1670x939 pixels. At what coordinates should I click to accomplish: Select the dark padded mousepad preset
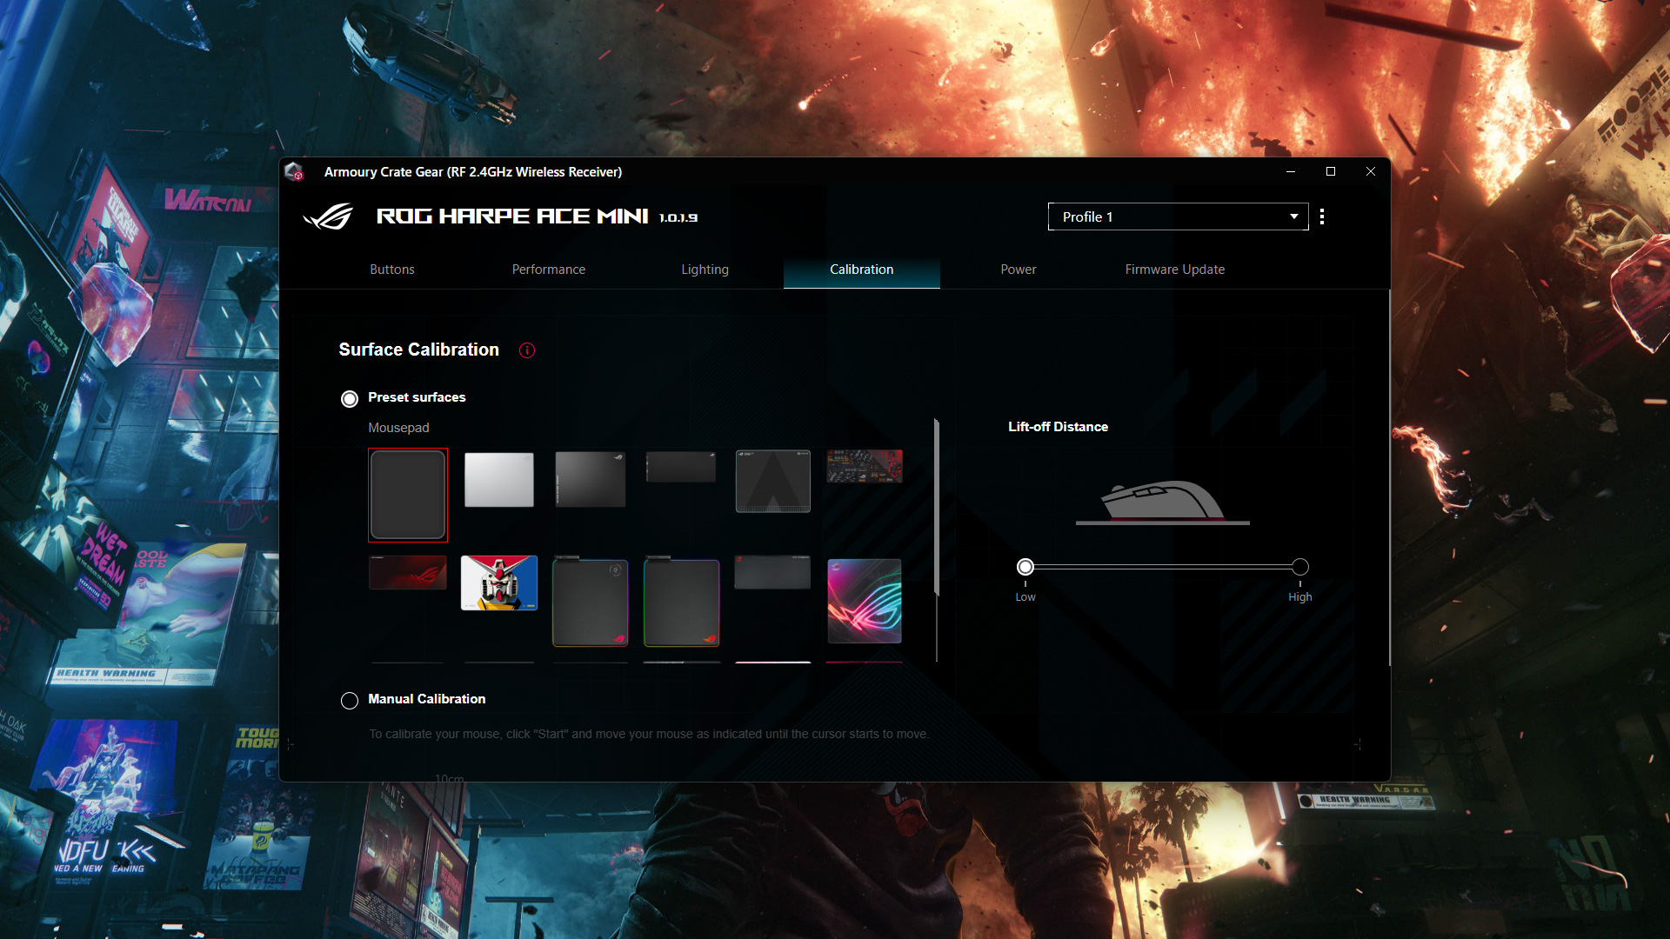click(407, 494)
